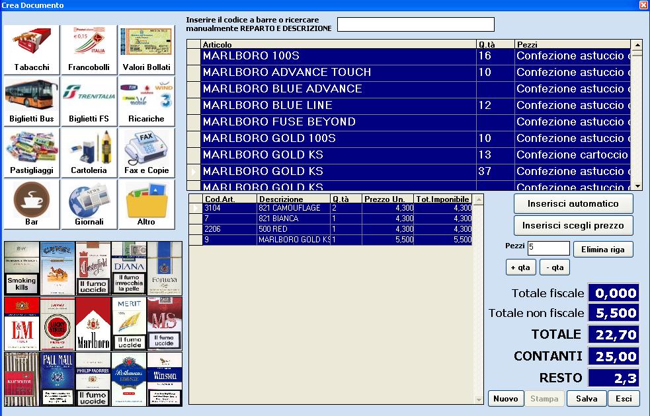The height and width of the screenshot is (416, 650).
Task: Select the L&M cigarette pack
Action: coord(22,324)
